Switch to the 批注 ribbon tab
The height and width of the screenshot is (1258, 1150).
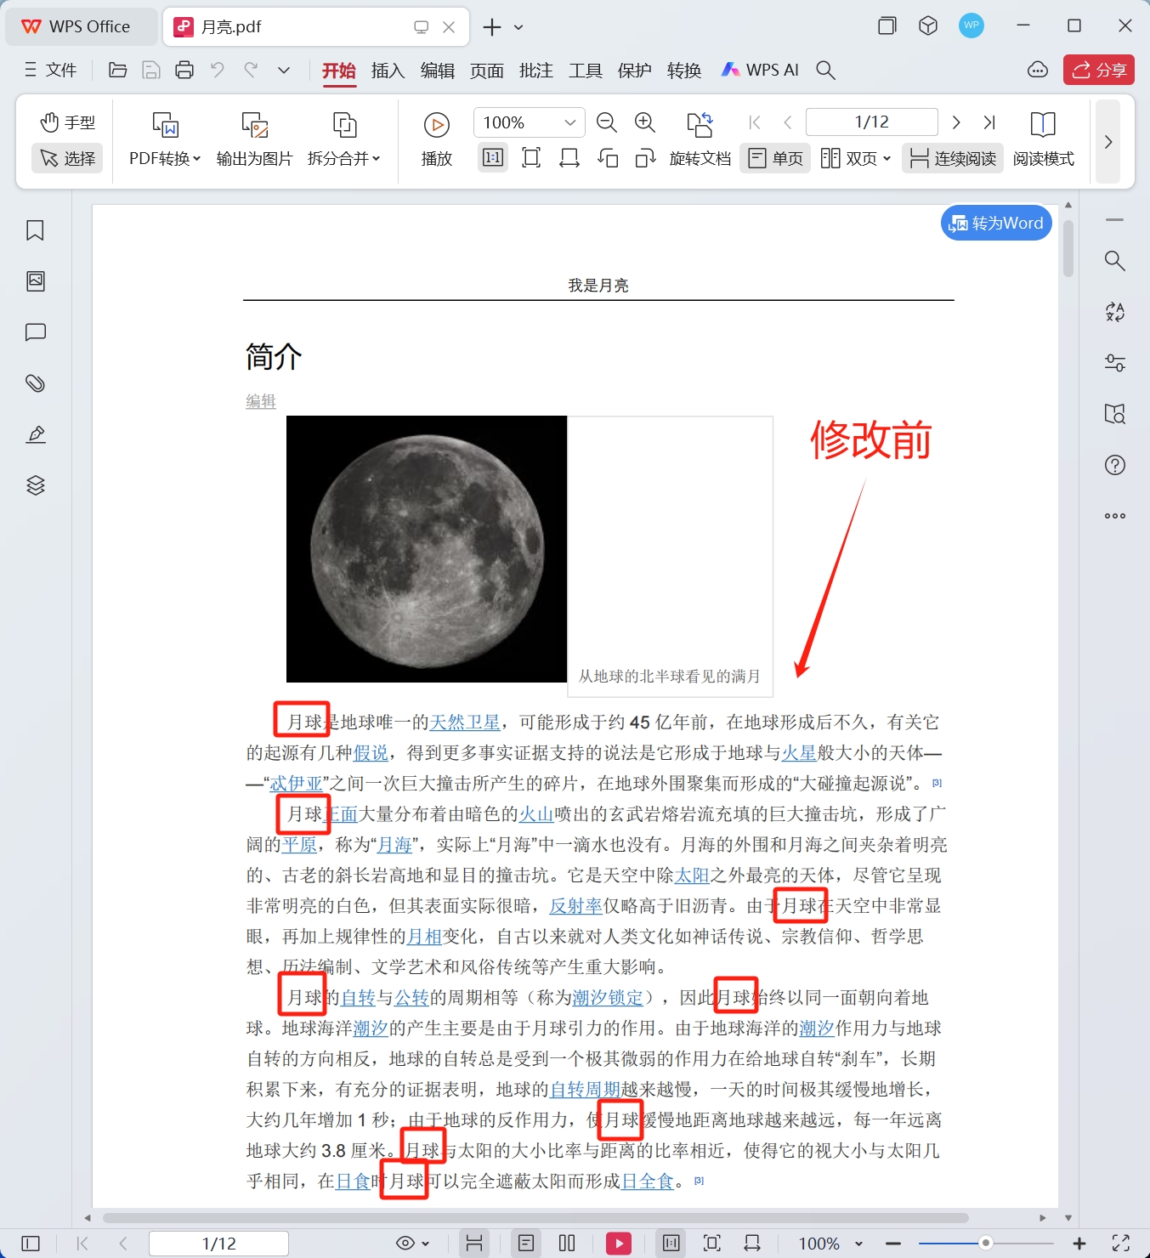(x=535, y=71)
